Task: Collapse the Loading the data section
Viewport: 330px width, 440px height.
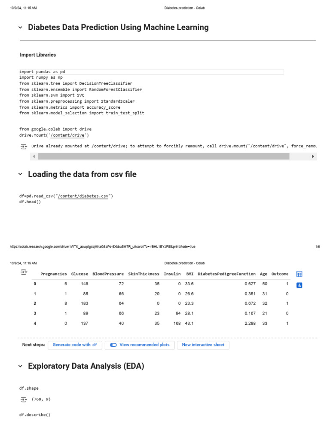Action: (20, 174)
